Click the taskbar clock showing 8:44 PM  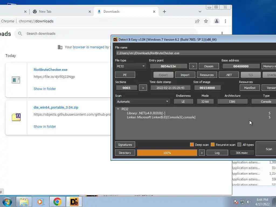[262, 202]
